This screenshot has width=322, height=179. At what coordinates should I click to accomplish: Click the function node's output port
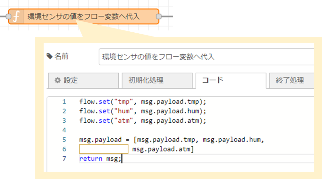click(x=159, y=16)
